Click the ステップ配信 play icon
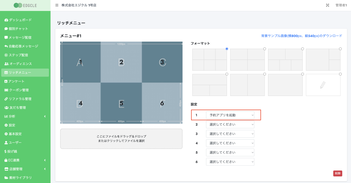Image resolution: width=351 pixels, height=183 pixels. click(6, 55)
